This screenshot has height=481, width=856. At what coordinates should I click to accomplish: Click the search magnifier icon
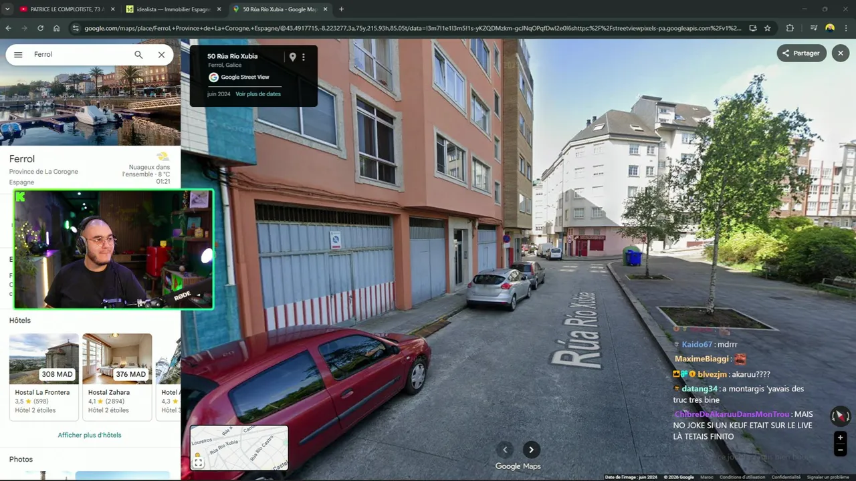coord(138,55)
